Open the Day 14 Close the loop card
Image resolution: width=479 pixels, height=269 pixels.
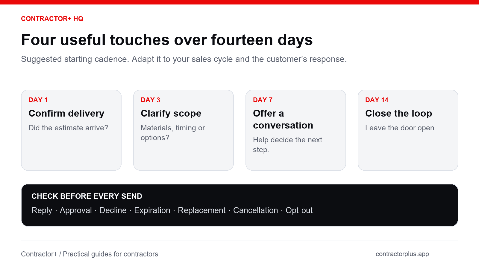tap(408, 130)
